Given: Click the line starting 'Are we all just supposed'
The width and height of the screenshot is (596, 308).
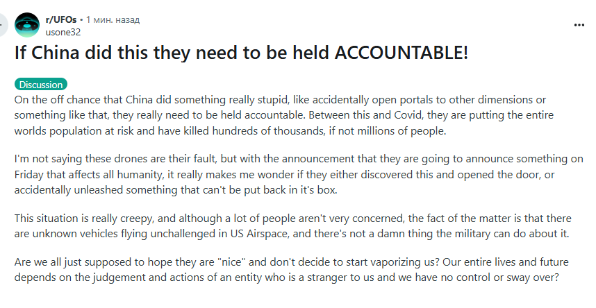Looking at the screenshot, I should [x=292, y=262].
